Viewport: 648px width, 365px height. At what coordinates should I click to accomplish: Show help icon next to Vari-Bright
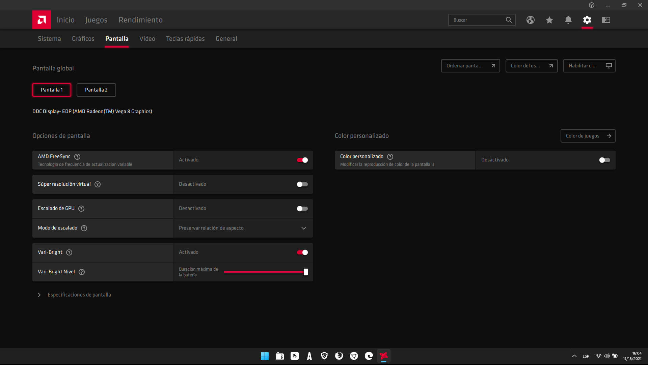(69, 252)
